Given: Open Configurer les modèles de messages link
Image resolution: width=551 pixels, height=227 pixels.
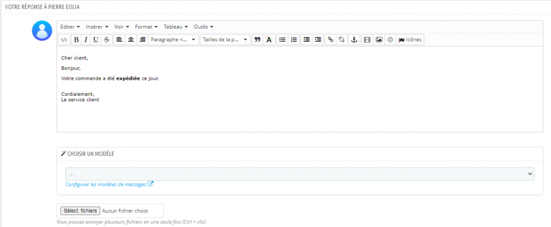Looking at the screenshot, I should point(109,184).
